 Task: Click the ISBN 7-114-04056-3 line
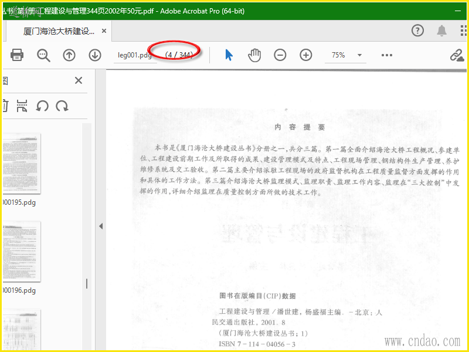257,344
